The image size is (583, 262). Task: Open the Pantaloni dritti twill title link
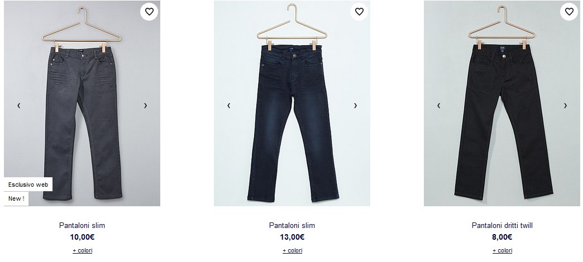point(503,225)
